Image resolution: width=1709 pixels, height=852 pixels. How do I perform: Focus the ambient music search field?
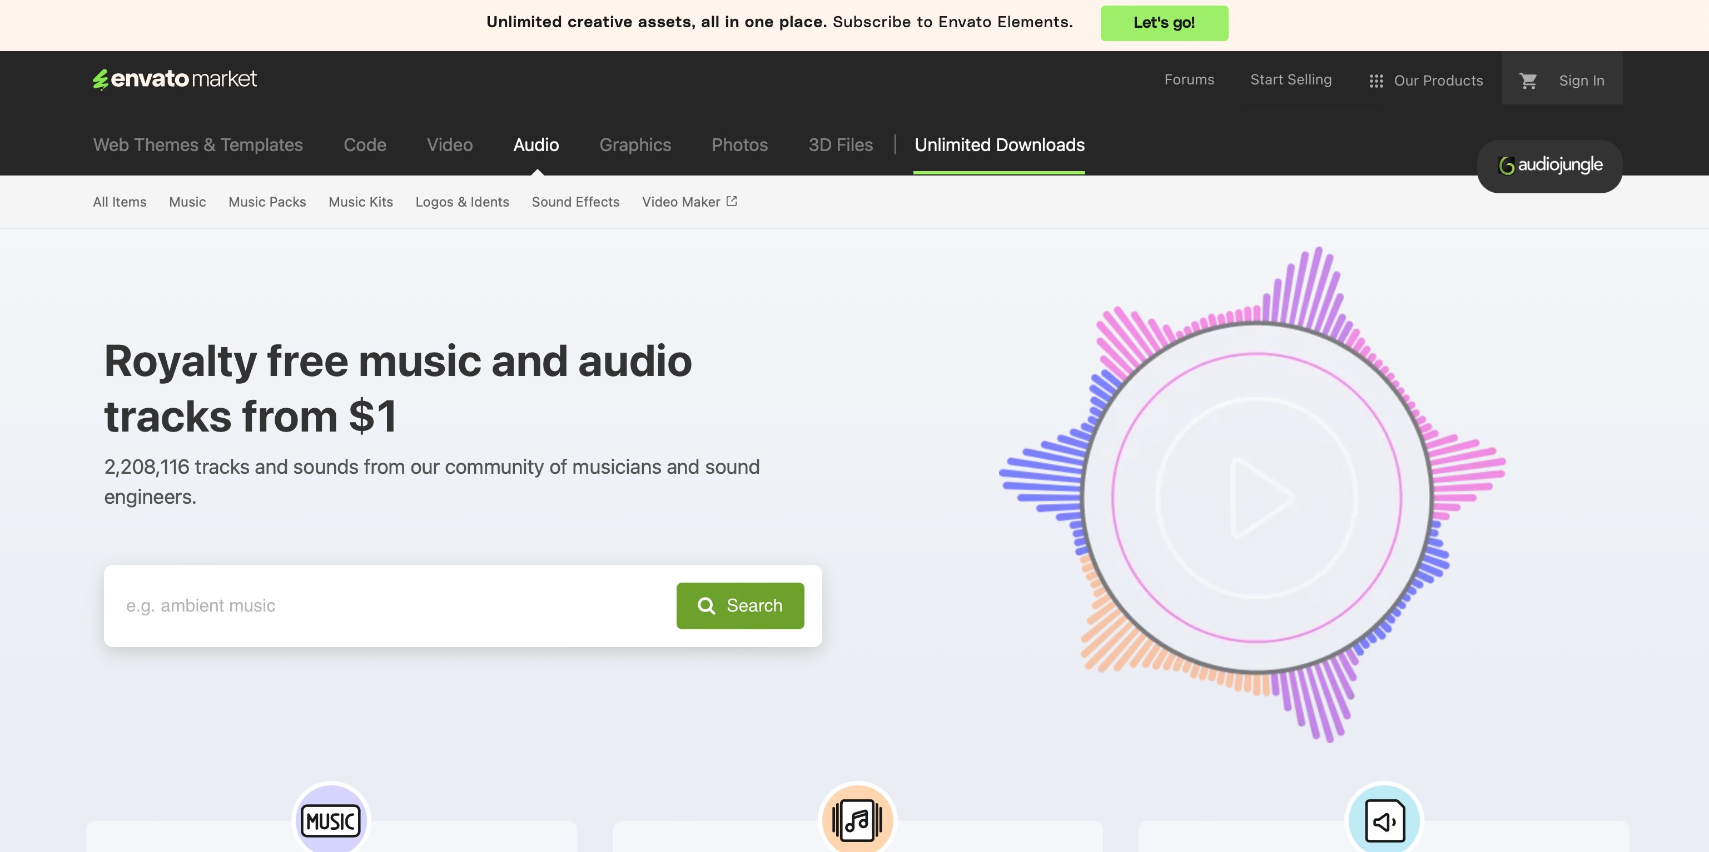(x=391, y=605)
